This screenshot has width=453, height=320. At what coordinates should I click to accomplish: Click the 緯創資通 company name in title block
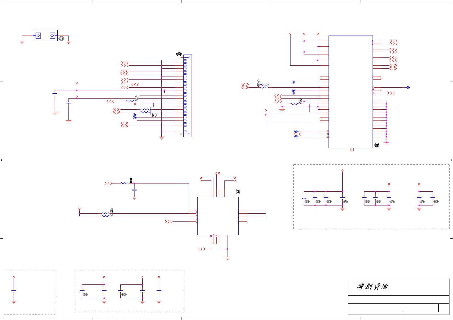(x=373, y=287)
